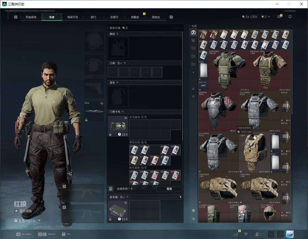Select the backpack slot under 背包
The image size is (308, 239).
pos(118,96)
